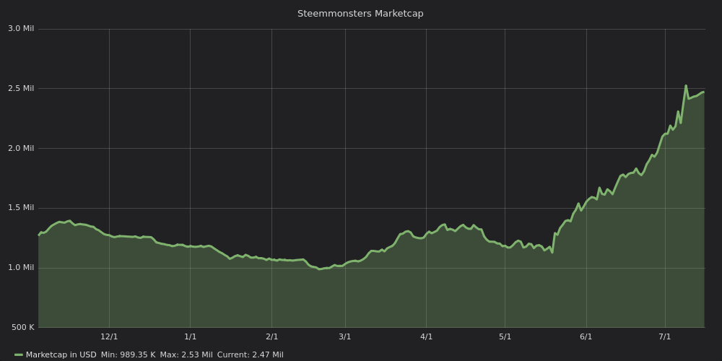
Task: Click the 2.0 Mil y-axis label
Action: pos(21,148)
